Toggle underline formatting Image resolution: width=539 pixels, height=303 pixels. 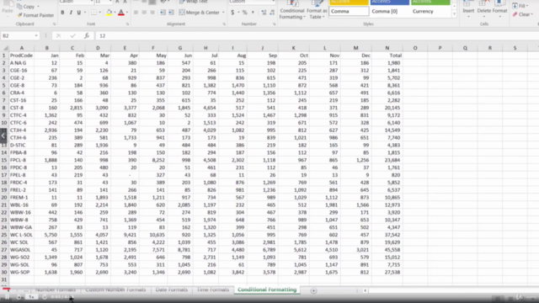coord(78,13)
